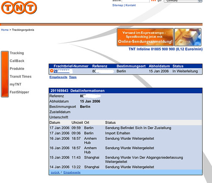
Task: Select CallBack in the side menu
Action: [17, 61]
